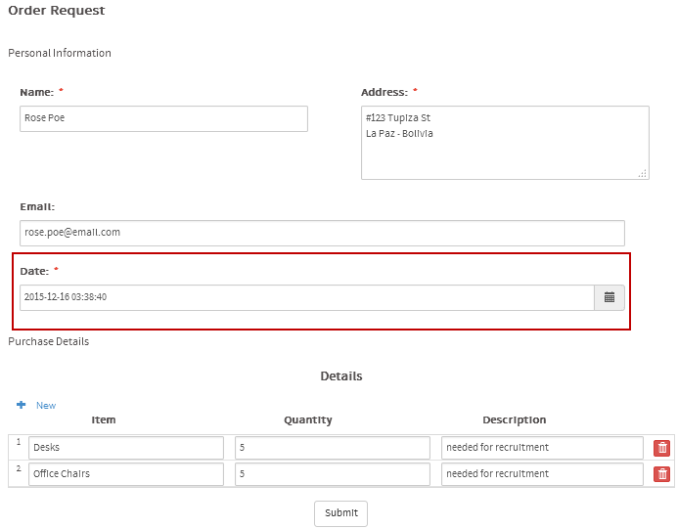This screenshot has height=529, width=678.
Task: Click the Description column header
Action: click(x=514, y=420)
